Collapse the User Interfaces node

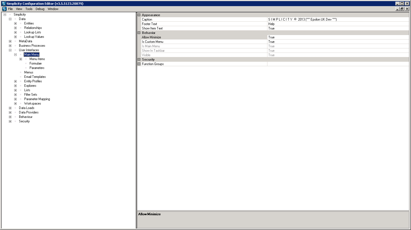10,50
